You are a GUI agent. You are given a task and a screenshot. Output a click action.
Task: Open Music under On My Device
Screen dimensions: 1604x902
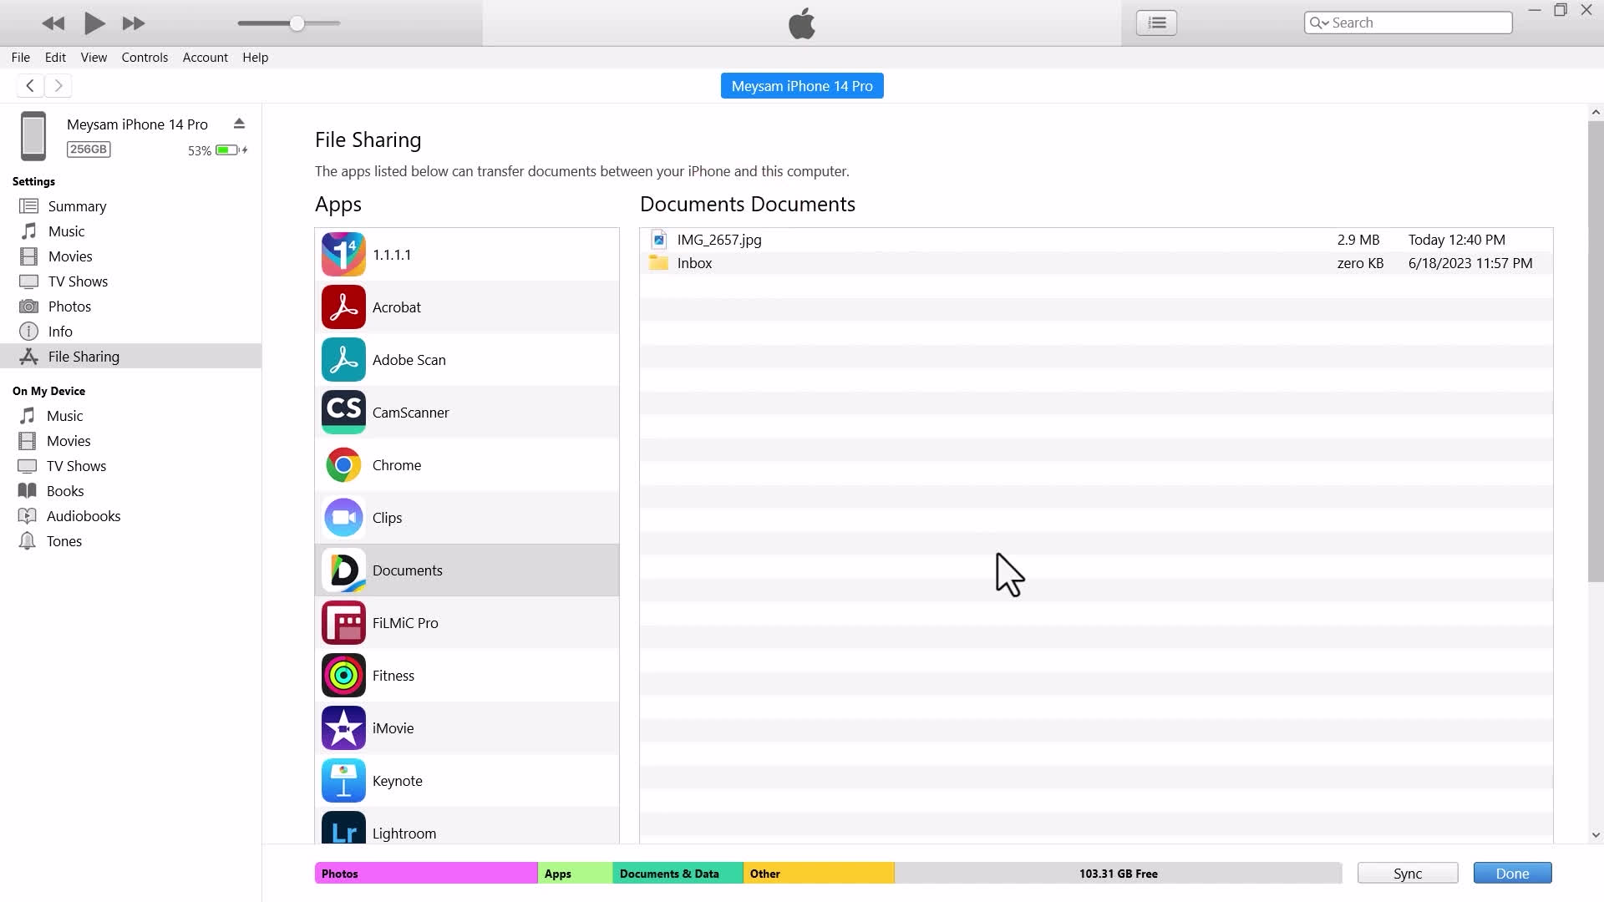(x=130, y=416)
